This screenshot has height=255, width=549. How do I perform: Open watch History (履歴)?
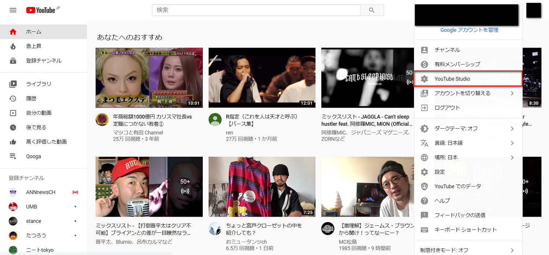click(31, 99)
